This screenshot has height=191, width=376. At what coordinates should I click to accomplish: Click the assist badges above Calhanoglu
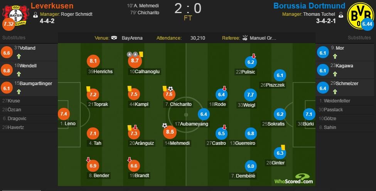point(133,54)
